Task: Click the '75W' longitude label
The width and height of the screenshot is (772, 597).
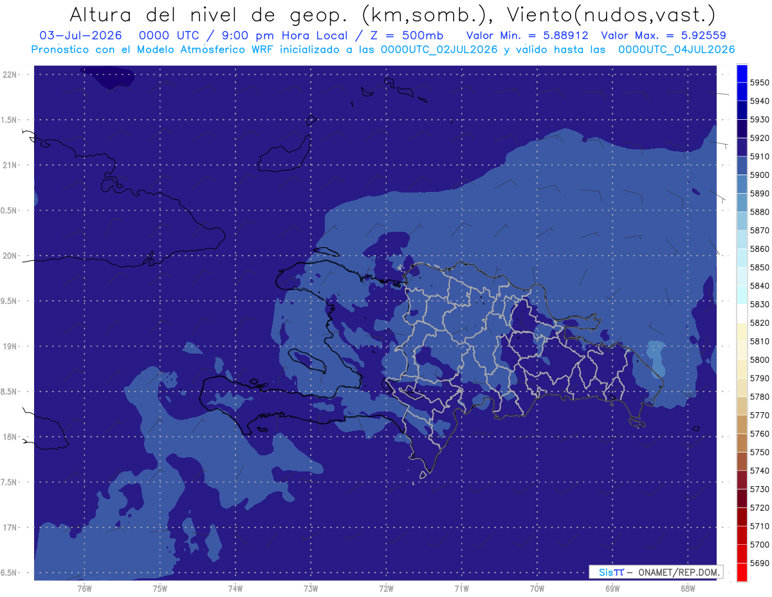Action: click(x=160, y=588)
